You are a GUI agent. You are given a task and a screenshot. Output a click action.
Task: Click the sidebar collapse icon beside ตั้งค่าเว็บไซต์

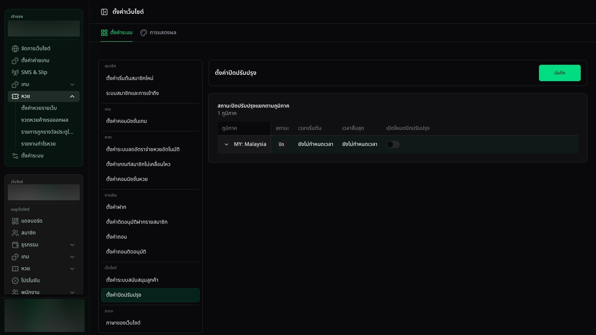click(104, 12)
